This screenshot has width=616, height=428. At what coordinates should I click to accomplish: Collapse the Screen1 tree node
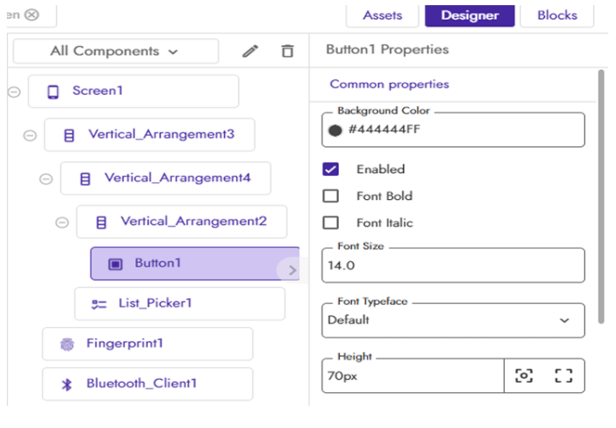(x=15, y=91)
